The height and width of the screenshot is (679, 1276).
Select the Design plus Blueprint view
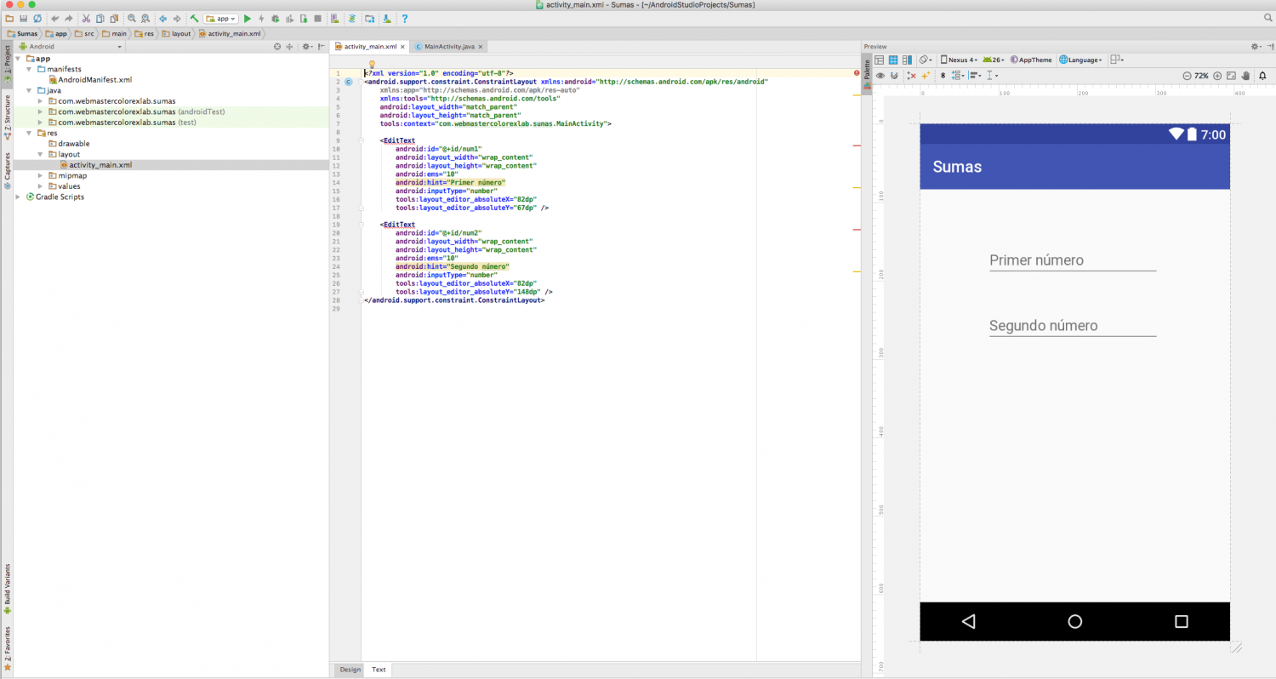pyautogui.click(x=906, y=60)
